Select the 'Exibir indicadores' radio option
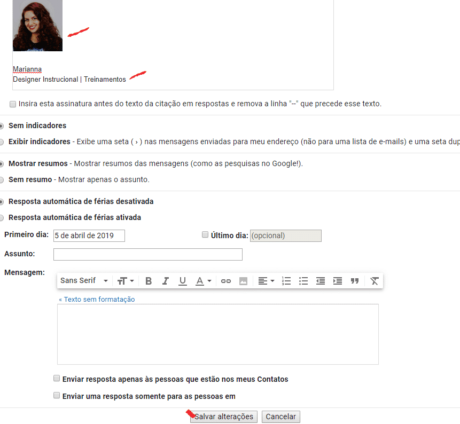Image resolution: width=460 pixels, height=424 pixels. coord(1,142)
